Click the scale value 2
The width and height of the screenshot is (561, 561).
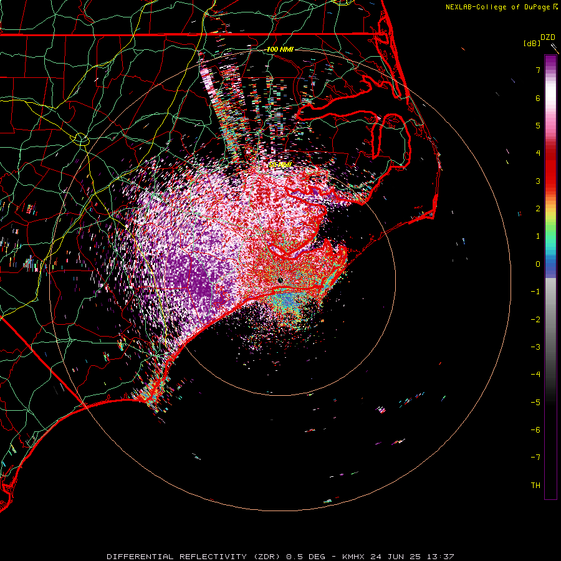coord(538,209)
